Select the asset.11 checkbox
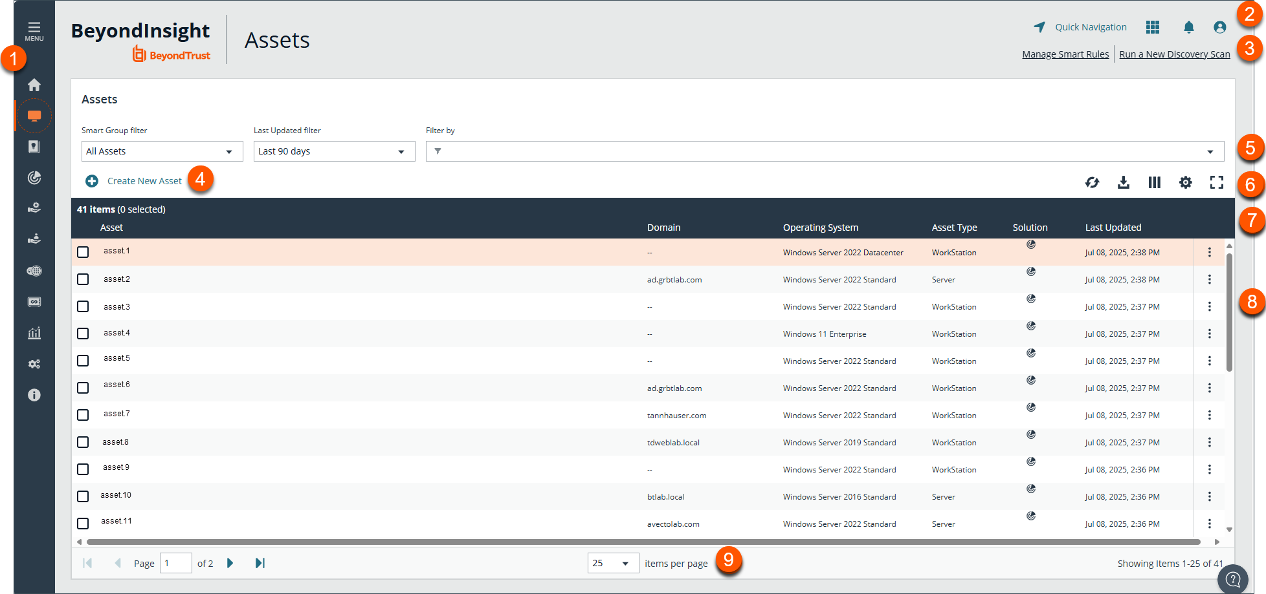The width and height of the screenshot is (1266, 594). [x=83, y=524]
